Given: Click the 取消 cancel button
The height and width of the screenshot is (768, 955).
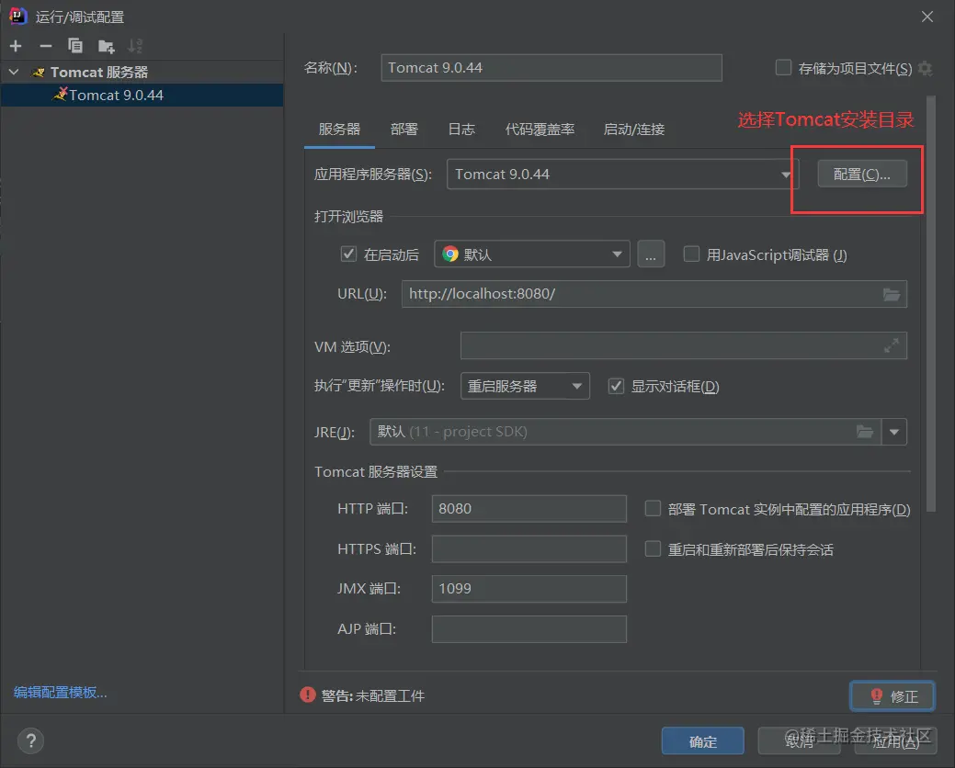Looking at the screenshot, I should coord(799,741).
